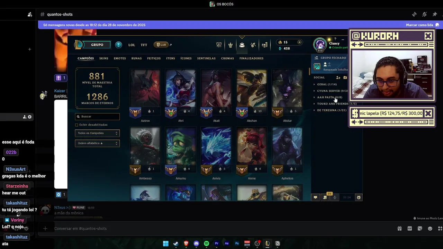
Task: Click the GRUPO party button
Action: click(97, 45)
